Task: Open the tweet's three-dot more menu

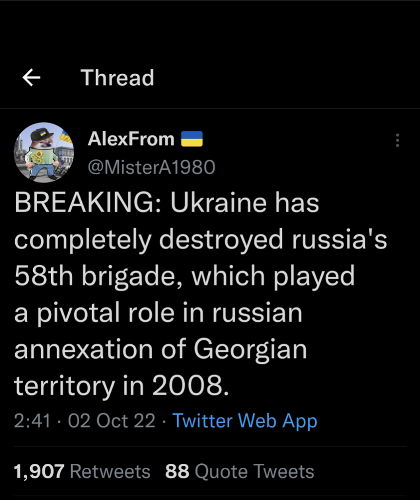Action: (x=398, y=140)
